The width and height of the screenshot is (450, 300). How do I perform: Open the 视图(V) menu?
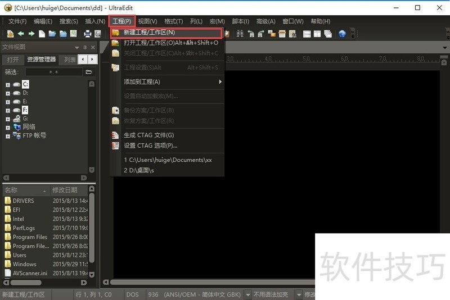click(147, 21)
